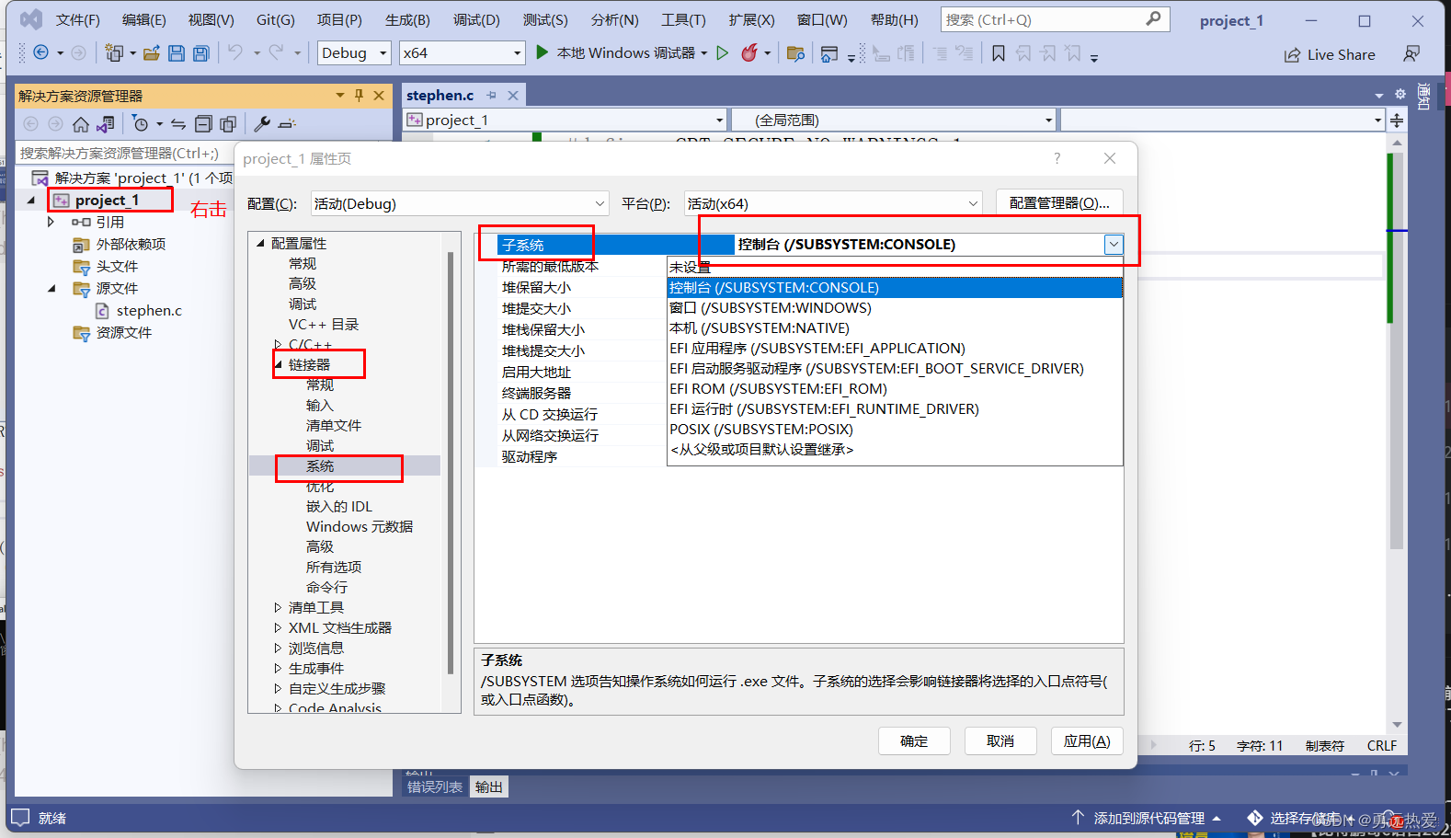Click the help question mark in property dialog
Screen dimensions: 1451x838
tap(1057, 158)
